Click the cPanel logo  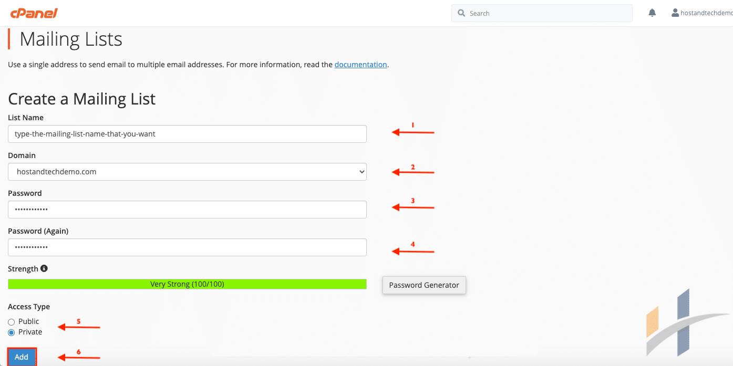(x=34, y=13)
